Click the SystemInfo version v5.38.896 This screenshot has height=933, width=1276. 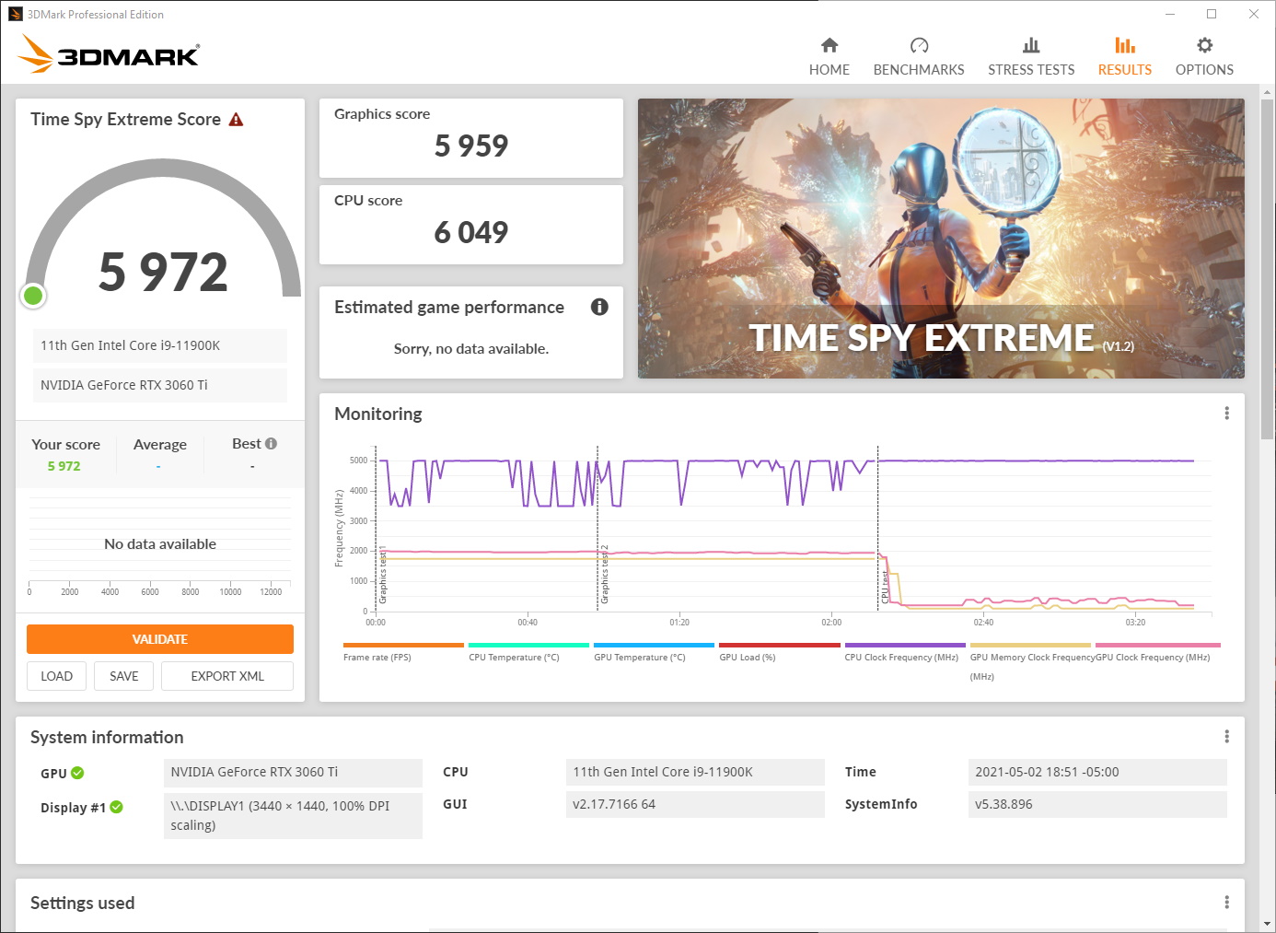[1097, 804]
